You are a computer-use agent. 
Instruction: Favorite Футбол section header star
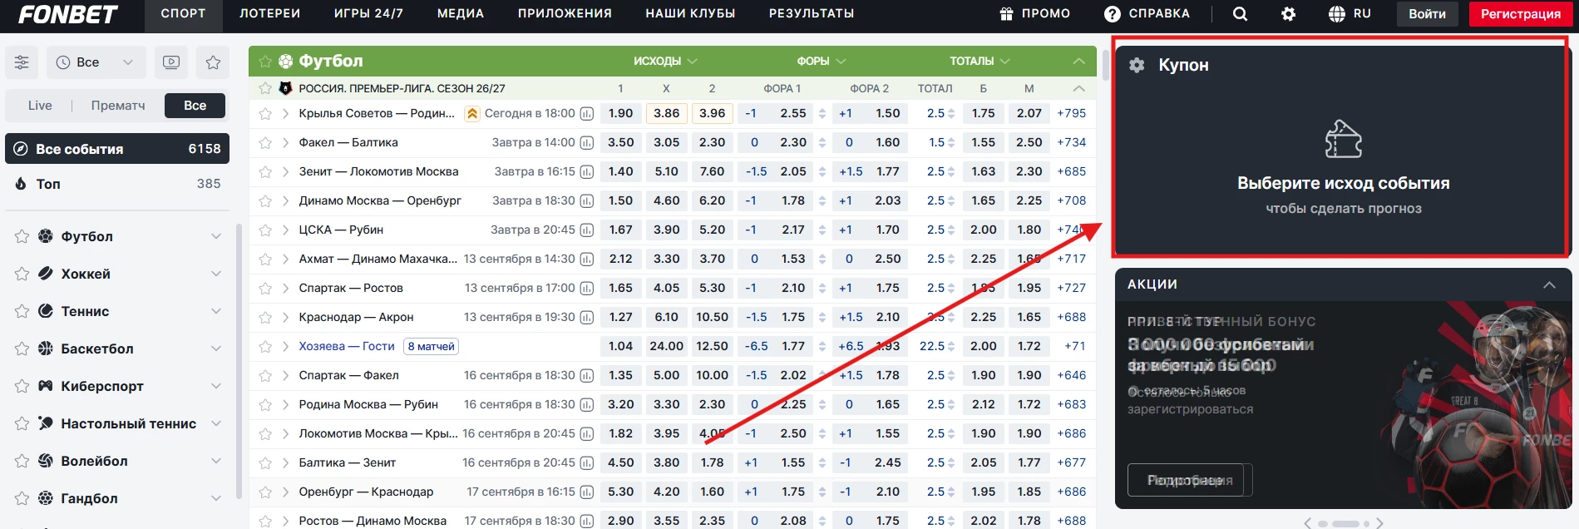pos(265,62)
